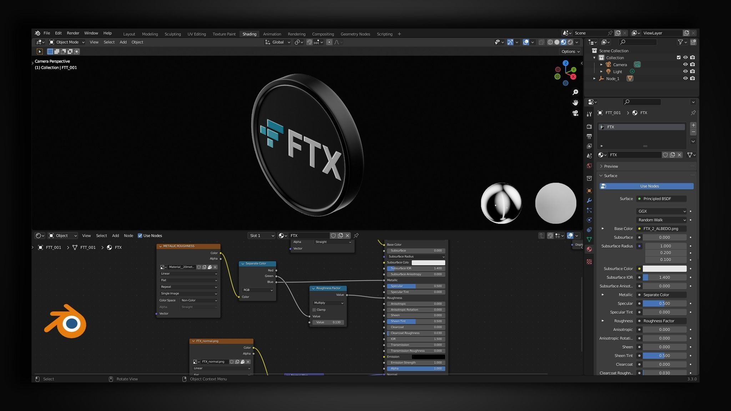Hide Node_1 in viewport with eye icon

(x=685, y=78)
